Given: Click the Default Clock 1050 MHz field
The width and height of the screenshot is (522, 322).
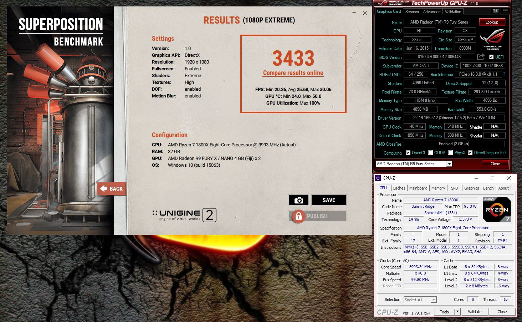Looking at the screenshot, I should [415, 135].
